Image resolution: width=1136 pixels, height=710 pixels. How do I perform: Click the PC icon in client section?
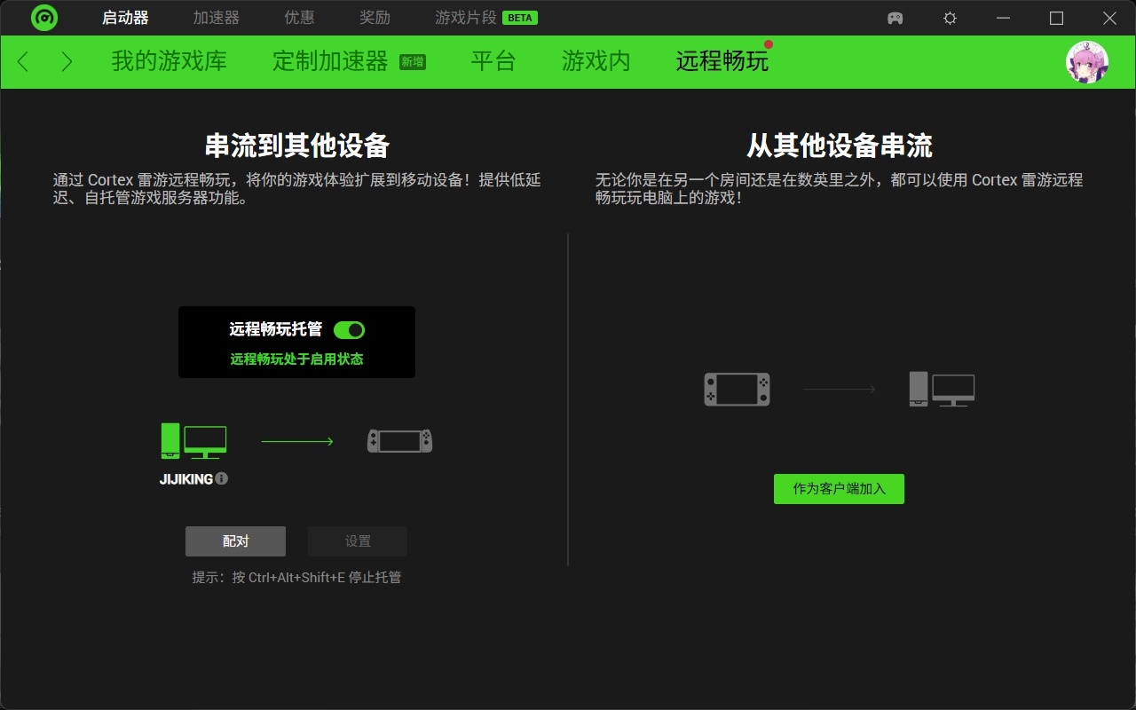942,390
